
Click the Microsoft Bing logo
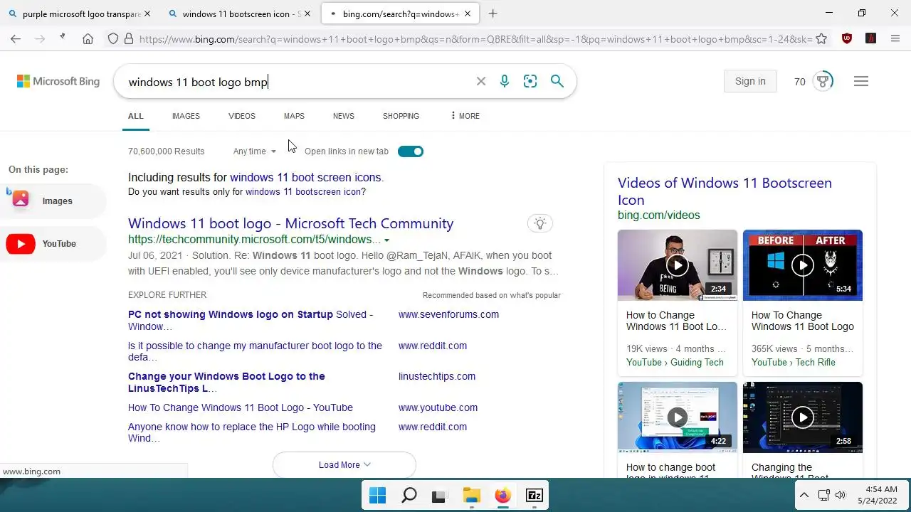pos(58,81)
